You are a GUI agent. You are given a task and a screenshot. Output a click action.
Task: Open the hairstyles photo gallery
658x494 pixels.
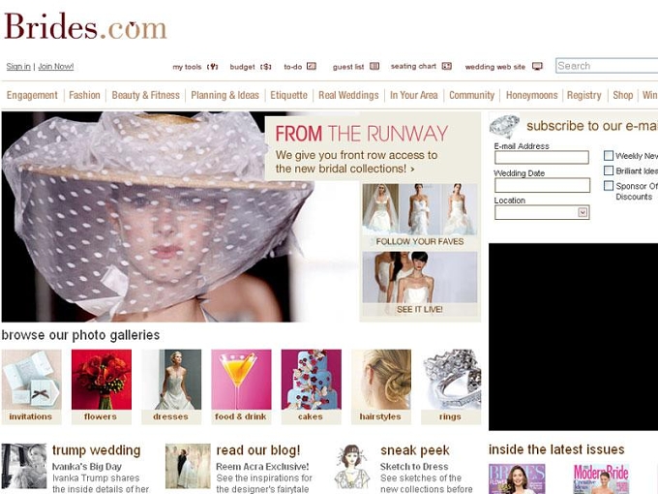pos(381,386)
